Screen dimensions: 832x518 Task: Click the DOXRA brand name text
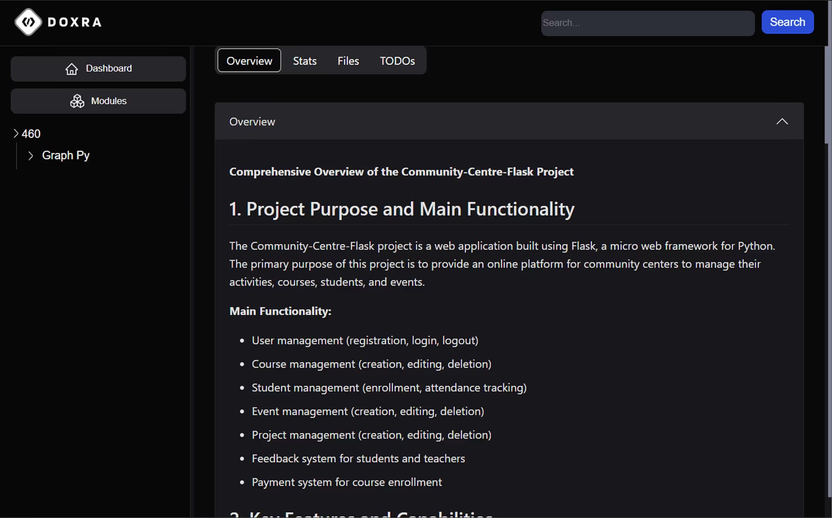tap(74, 22)
